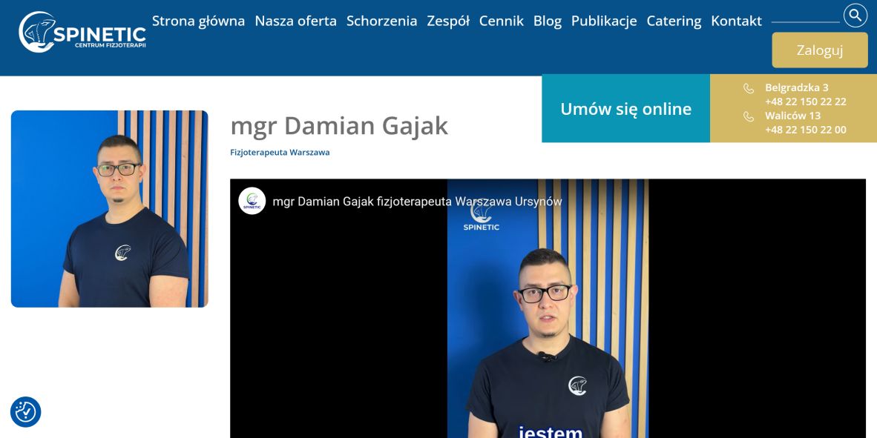
Task: Click the phone icon beside Walicōw 13
Action: pyautogui.click(x=749, y=116)
